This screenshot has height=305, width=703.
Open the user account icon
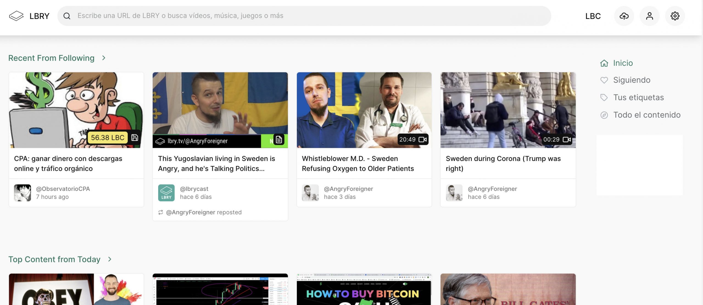[x=649, y=16]
